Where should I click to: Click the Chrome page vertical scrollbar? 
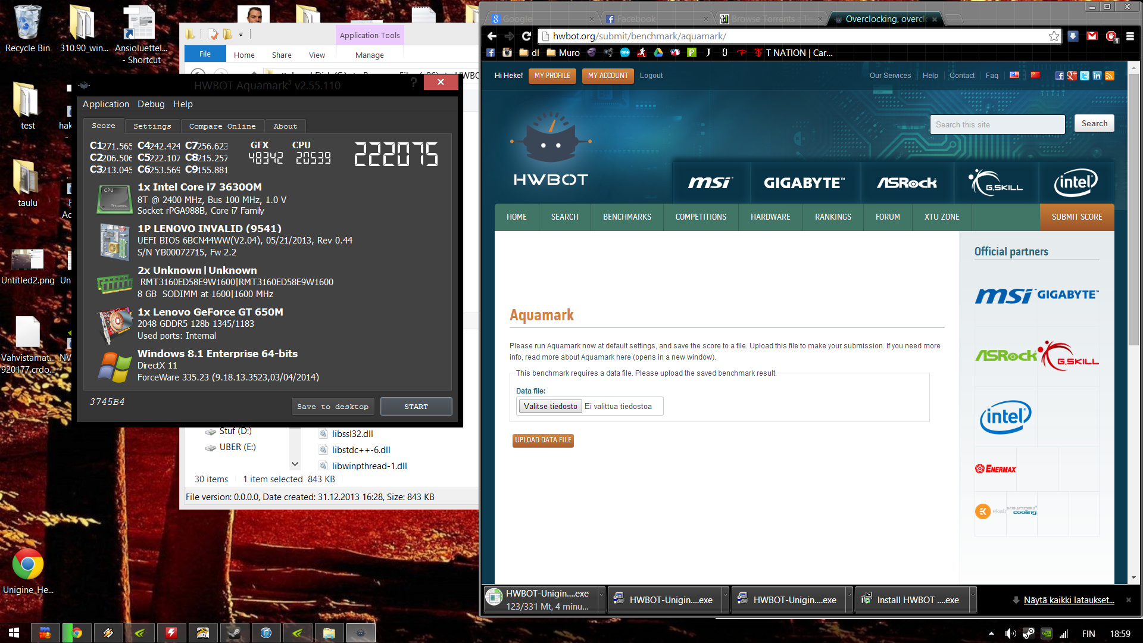tap(1133, 208)
